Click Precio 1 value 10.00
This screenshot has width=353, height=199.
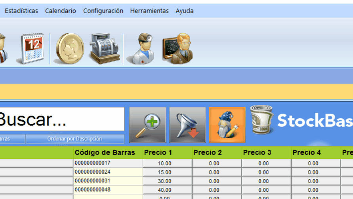pos(168,163)
